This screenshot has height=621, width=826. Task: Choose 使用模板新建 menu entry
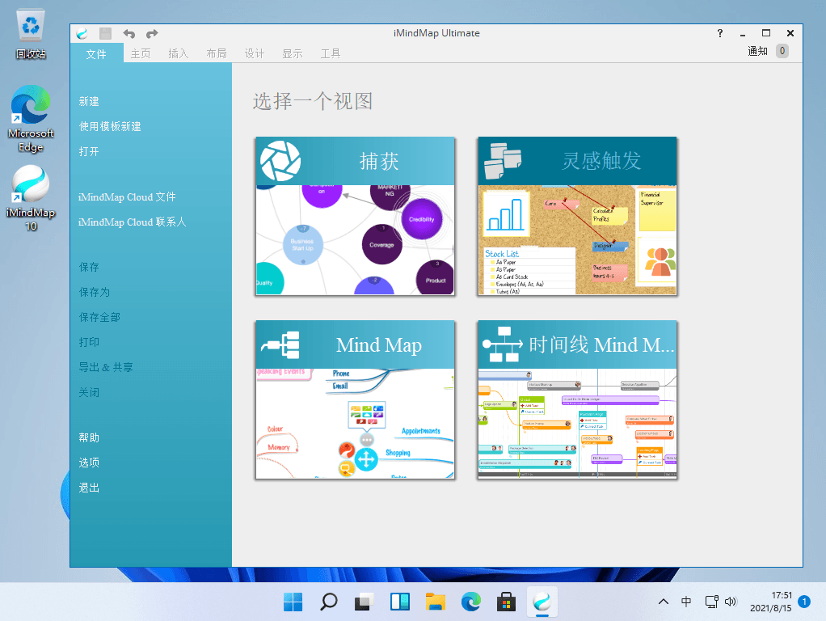(x=110, y=126)
